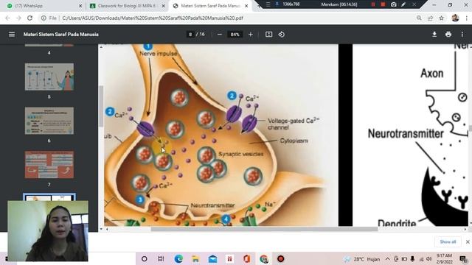Open the Chrome profile avatar

[455, 18]
